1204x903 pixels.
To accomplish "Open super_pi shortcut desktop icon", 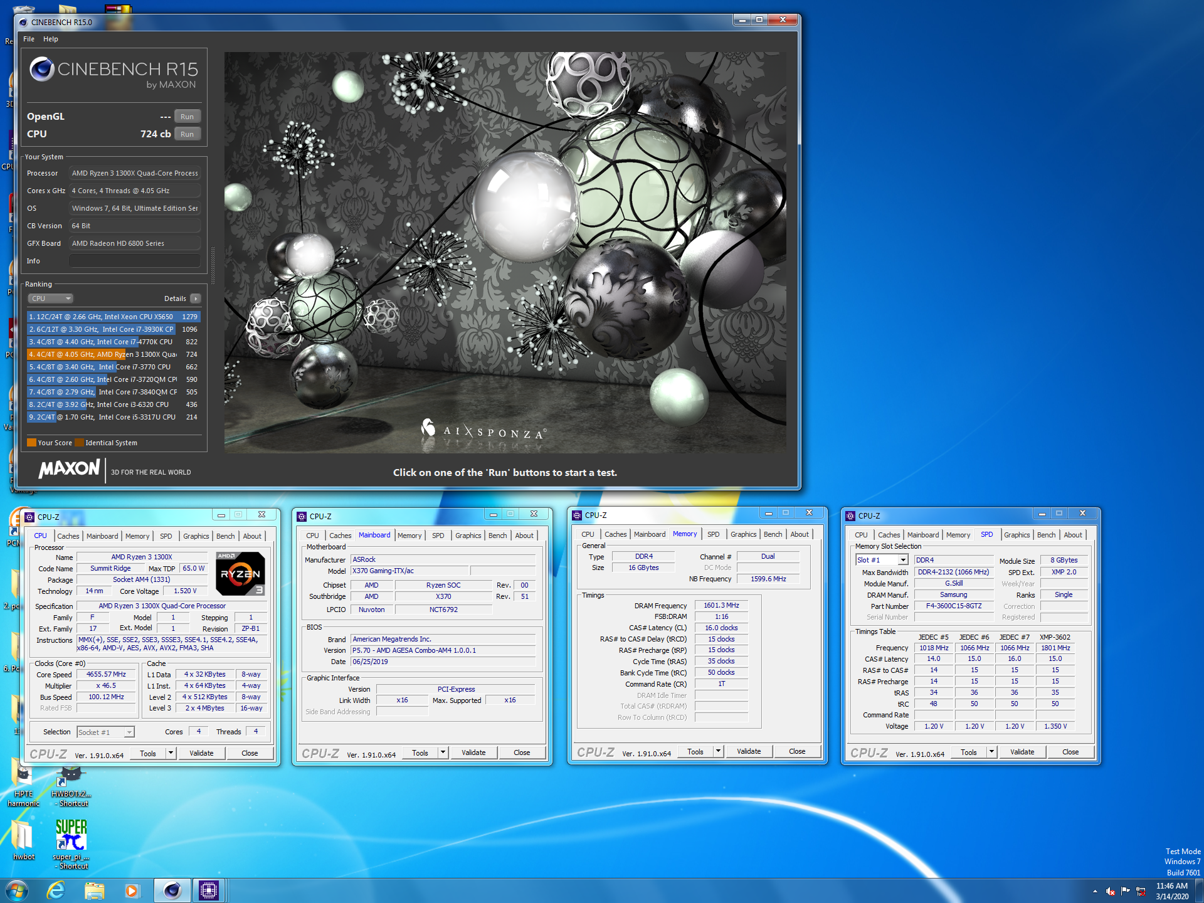I will coord(71,844).
